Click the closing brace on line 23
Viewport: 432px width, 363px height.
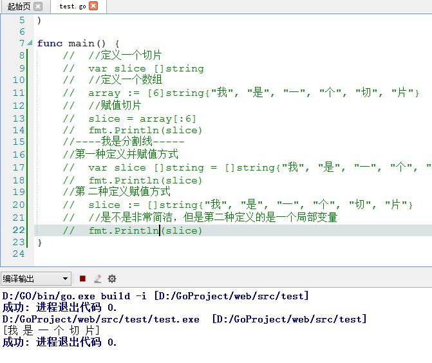[x=40, y=243]
